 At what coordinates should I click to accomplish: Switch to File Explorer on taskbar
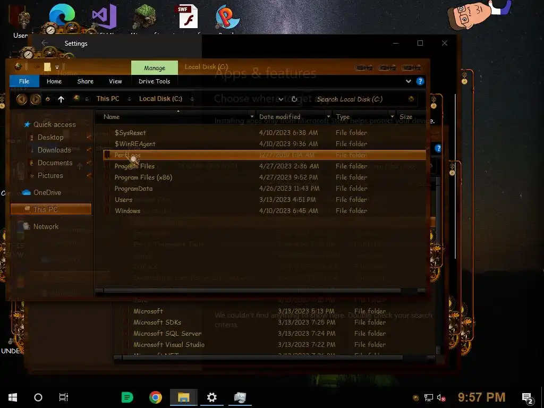[x=183, y=397]
